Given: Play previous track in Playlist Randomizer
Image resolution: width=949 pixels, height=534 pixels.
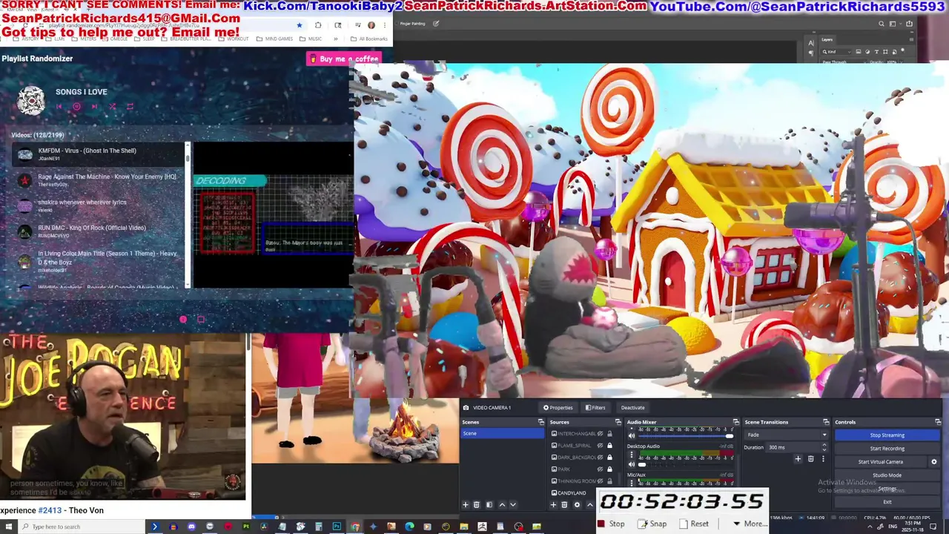Looking at the screenshot, I should point(59,107).
